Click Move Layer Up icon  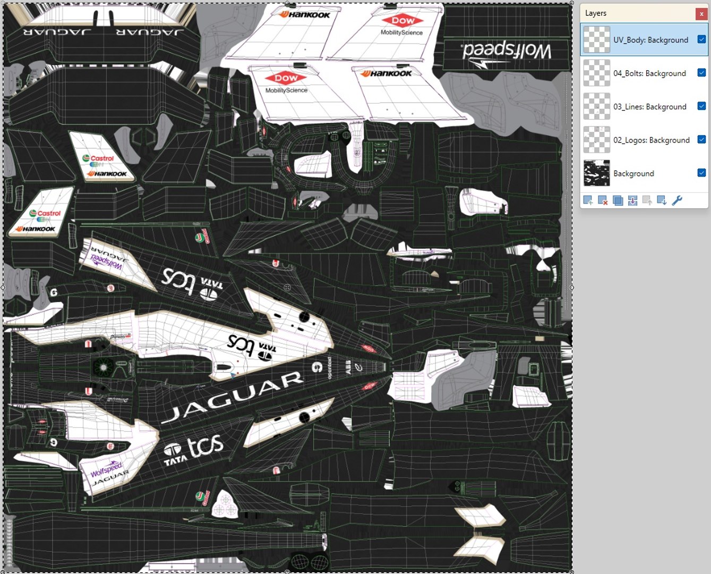[x=647, y=200]
